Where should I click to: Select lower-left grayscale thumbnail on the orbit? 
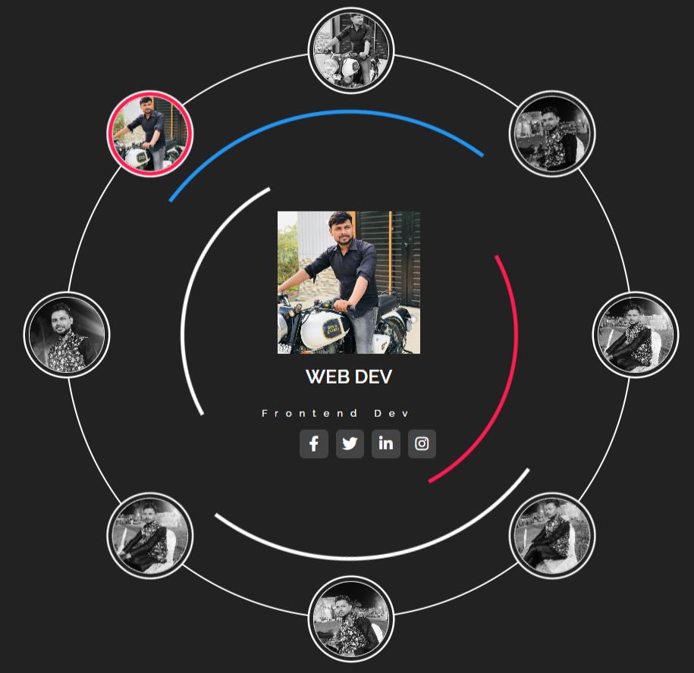150,536
